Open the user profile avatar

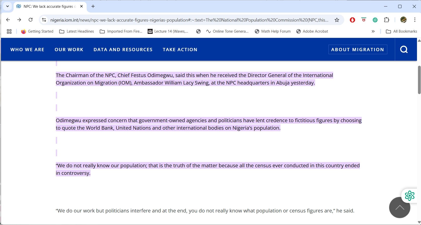pyautogui.click(x=403, y=20)
